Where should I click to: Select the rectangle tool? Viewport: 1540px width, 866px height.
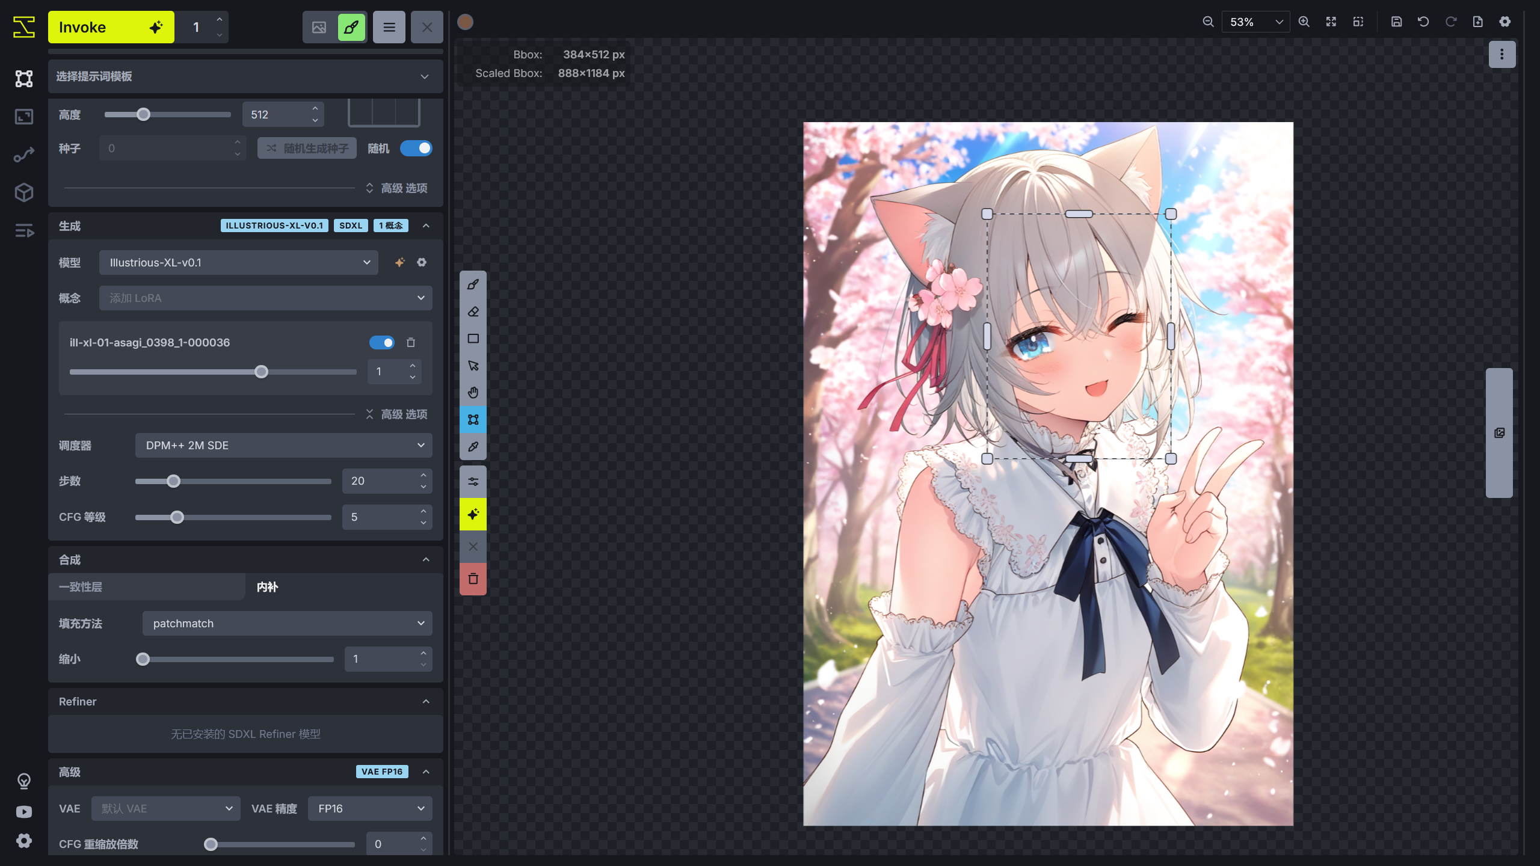click(x=473, y=339)
